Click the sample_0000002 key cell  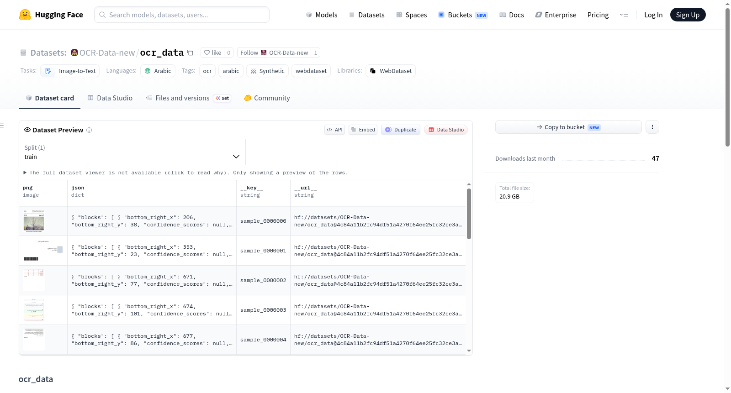click(263, 280)
